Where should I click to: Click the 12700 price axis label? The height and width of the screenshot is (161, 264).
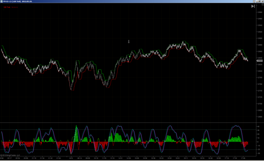coord(260,104)
